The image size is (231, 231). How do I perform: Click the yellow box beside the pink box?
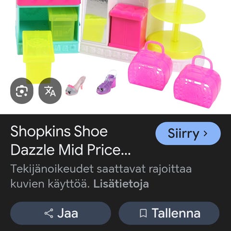click(95, 28)
